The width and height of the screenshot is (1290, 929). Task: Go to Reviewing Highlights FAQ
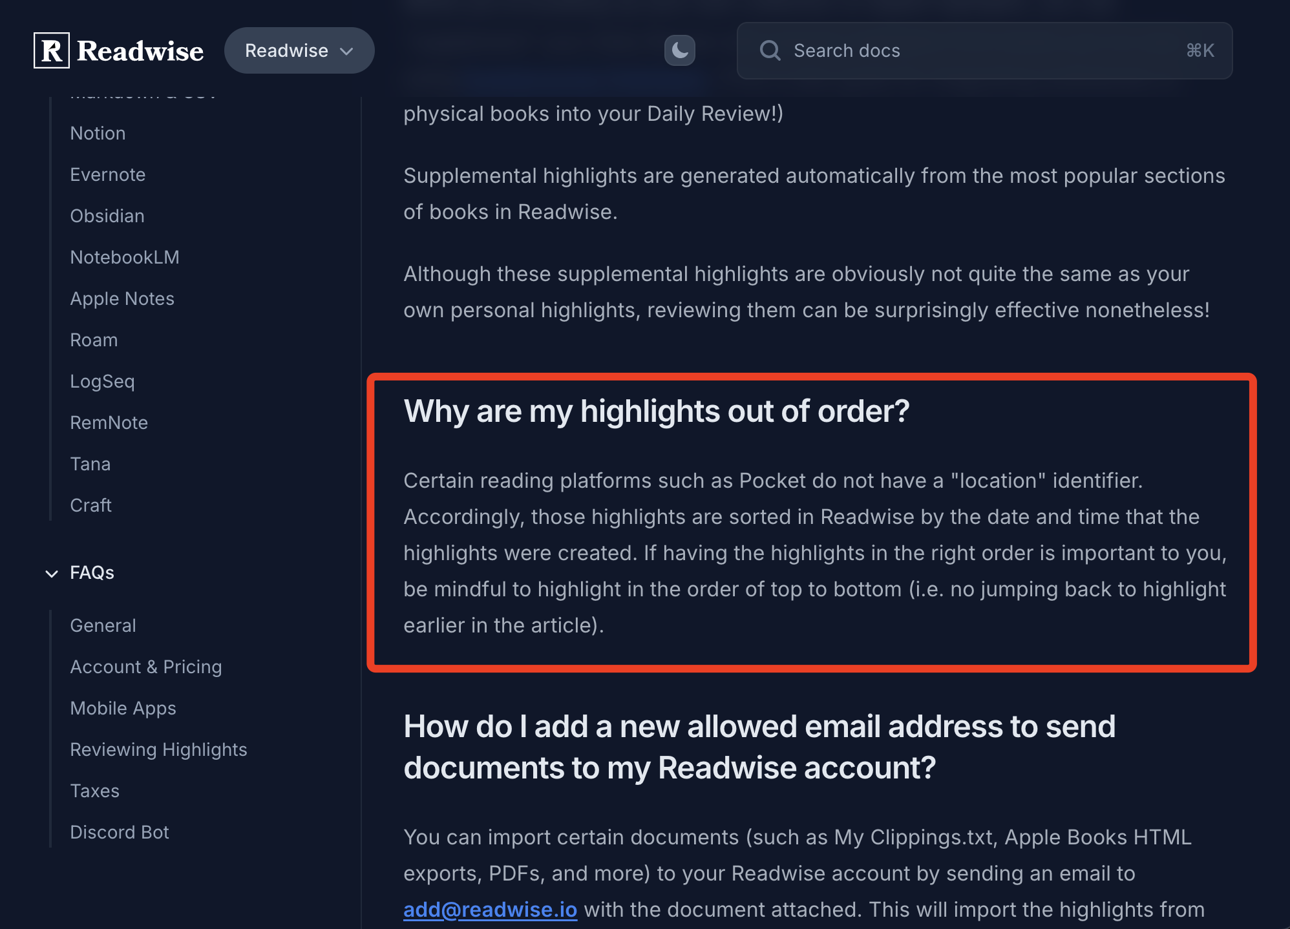tap(158, 749)
